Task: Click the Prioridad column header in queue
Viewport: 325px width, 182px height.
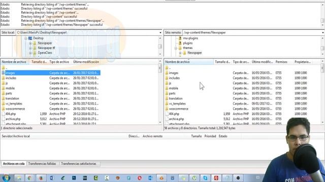Action: tap(210, 136)
